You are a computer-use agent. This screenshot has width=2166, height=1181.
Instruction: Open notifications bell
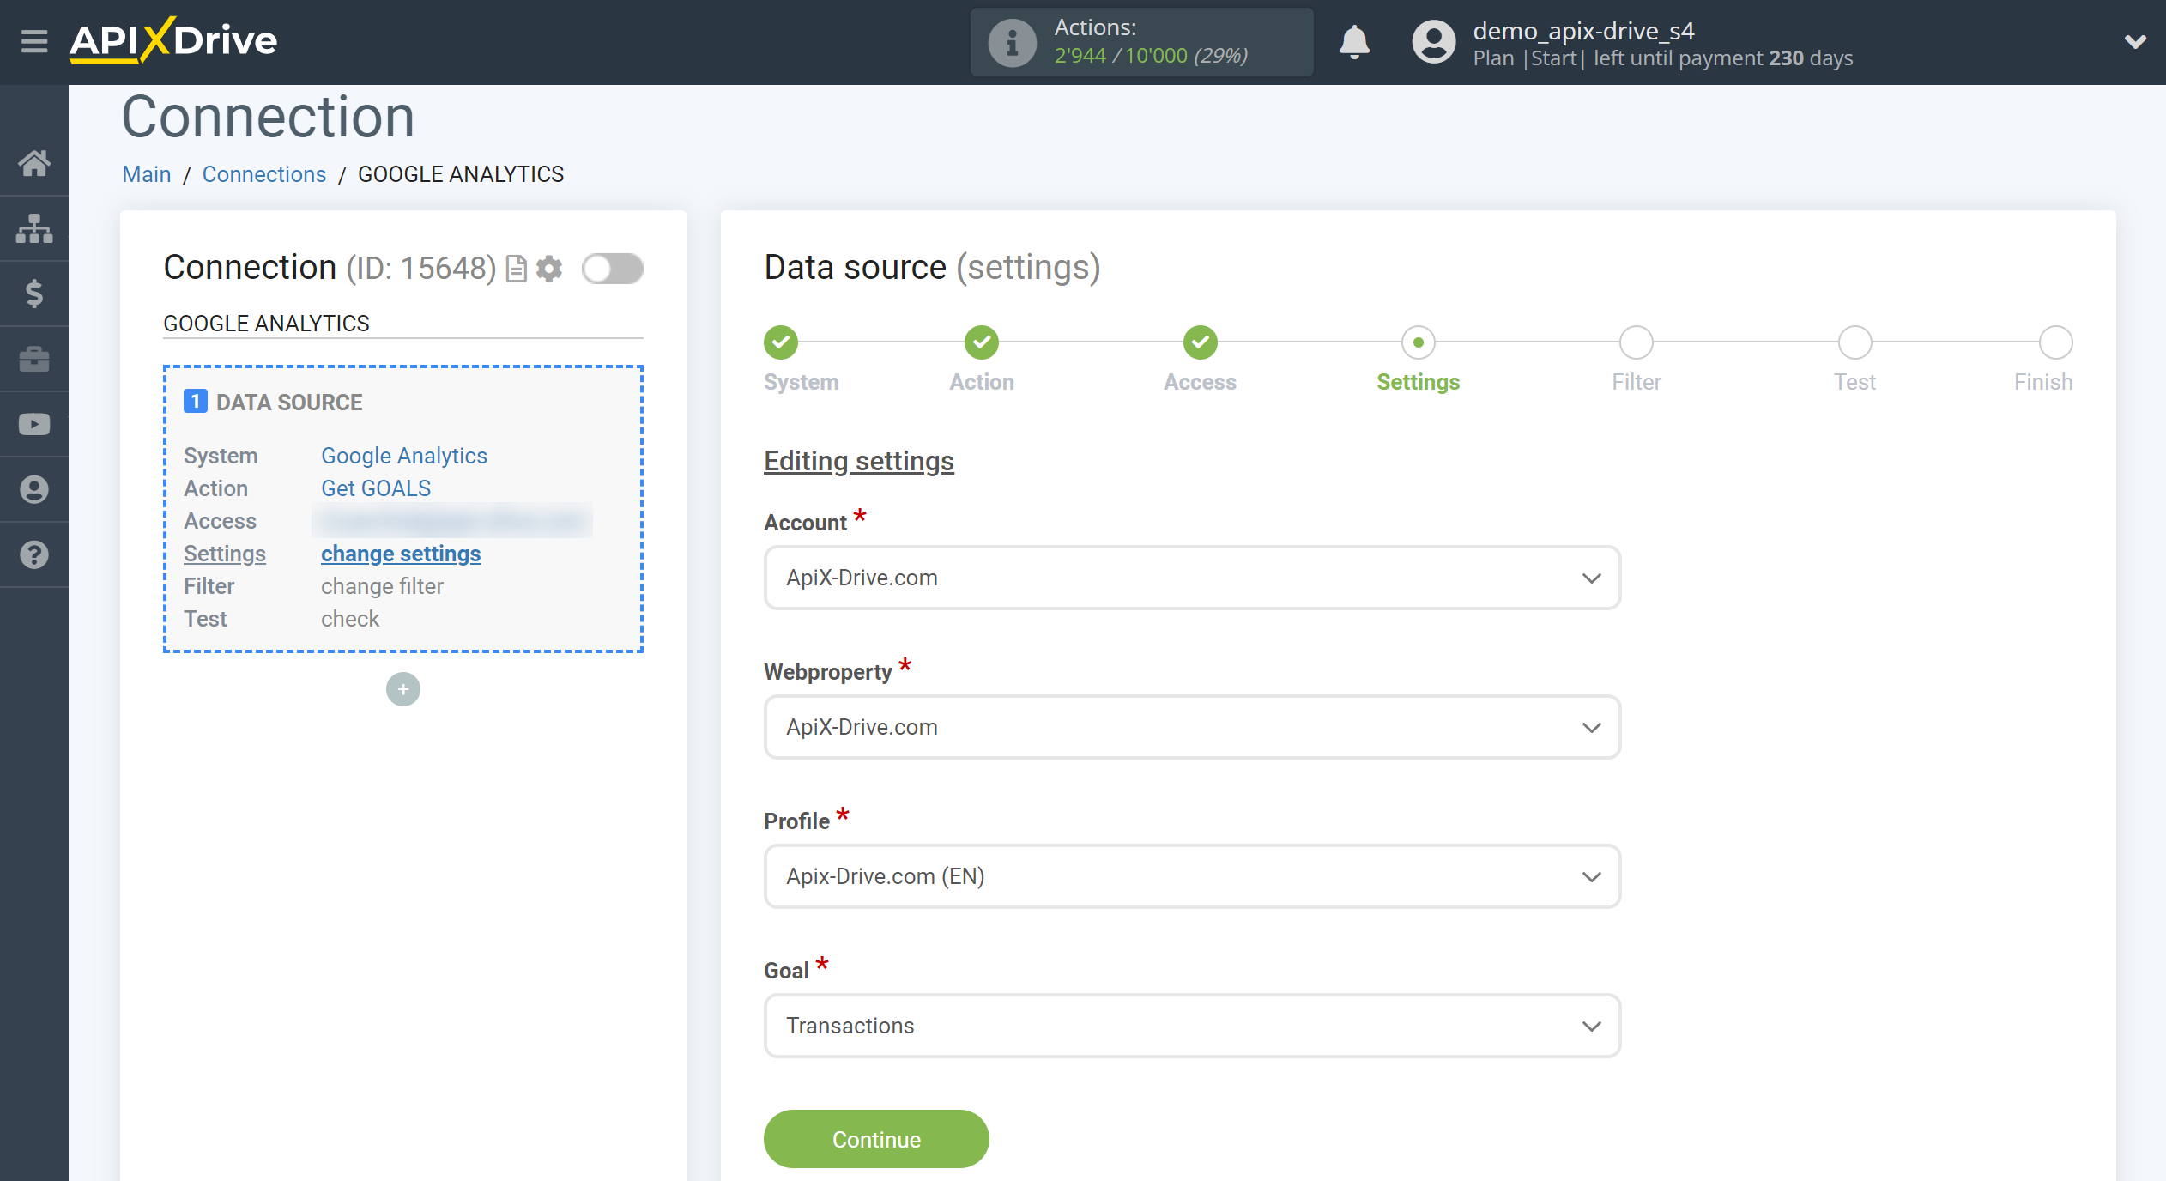[x=1354, y=41]
